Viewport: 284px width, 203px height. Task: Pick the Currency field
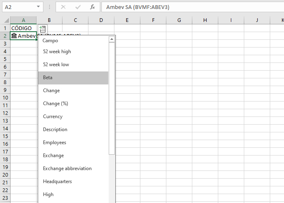pyautogui.click(x=73, y=117)
